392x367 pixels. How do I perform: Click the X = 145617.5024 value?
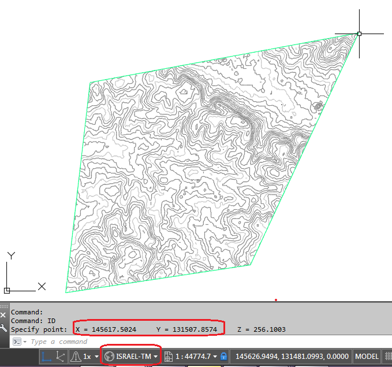pyautogui.click(x=106, y=329)
